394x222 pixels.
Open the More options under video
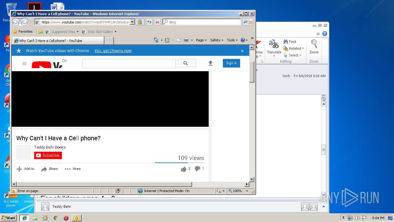point(73,169)
